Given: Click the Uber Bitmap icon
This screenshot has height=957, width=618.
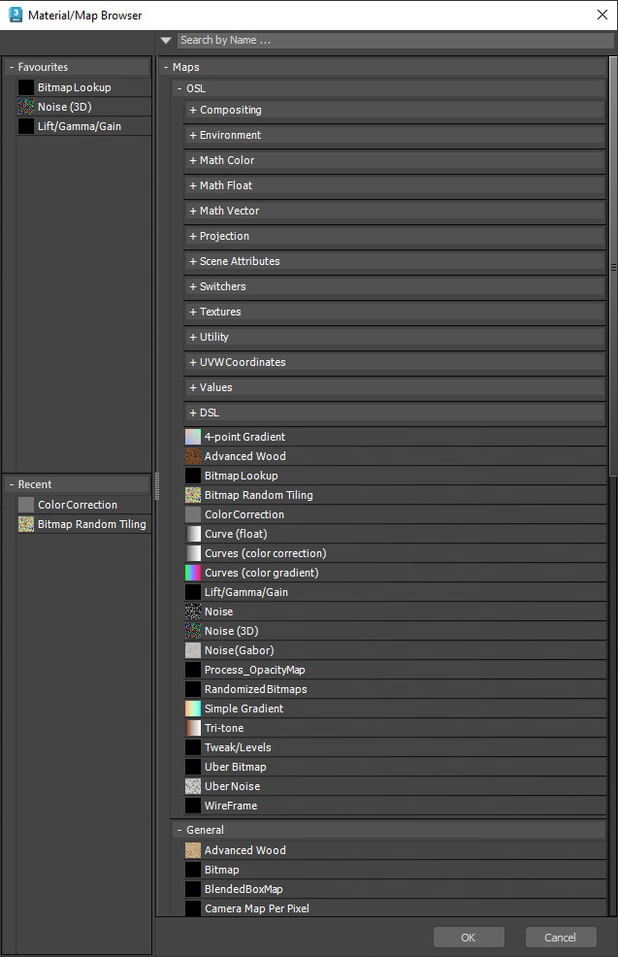Looking at the screenshot, I should pos(193,767).
